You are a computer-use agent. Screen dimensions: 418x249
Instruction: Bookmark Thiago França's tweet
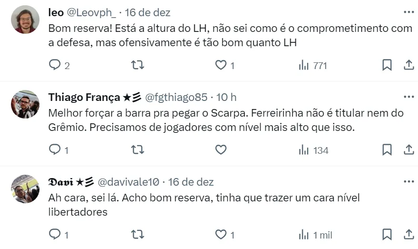(x=387, y=150)
